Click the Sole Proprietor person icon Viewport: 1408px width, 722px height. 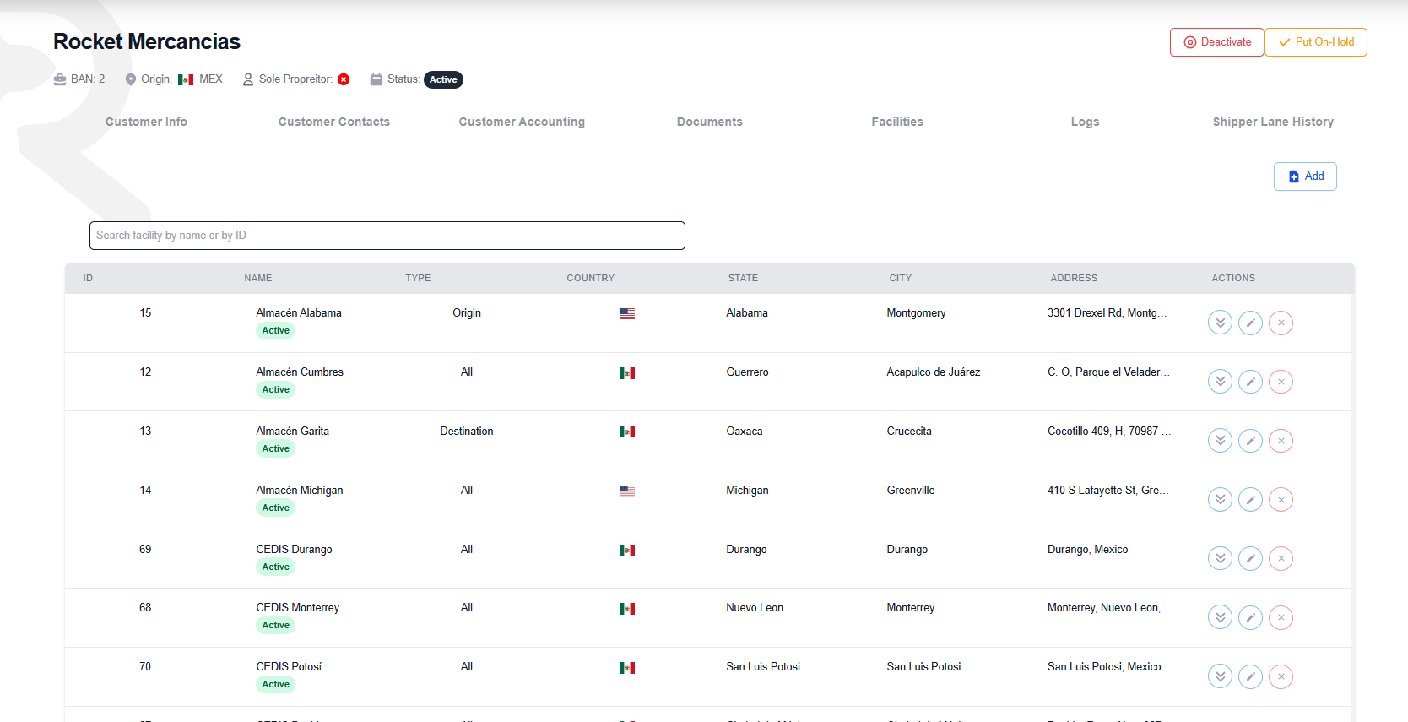[248, 79]
